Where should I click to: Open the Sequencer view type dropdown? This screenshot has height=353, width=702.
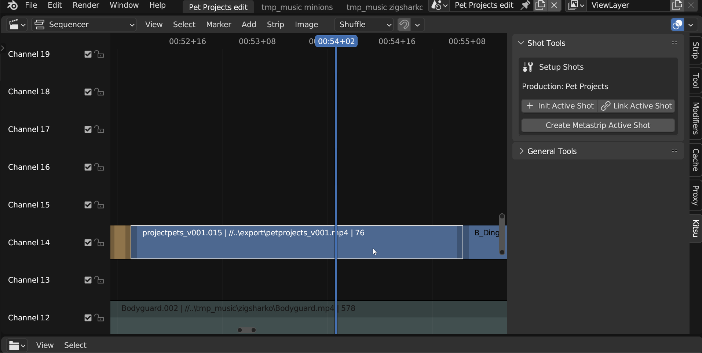(84, 25)
